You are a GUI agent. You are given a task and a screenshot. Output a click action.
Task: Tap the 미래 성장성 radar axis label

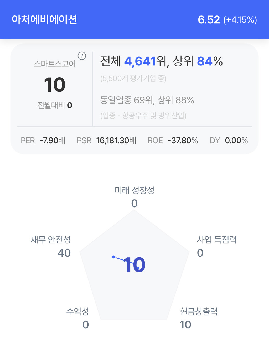[134, 190]
